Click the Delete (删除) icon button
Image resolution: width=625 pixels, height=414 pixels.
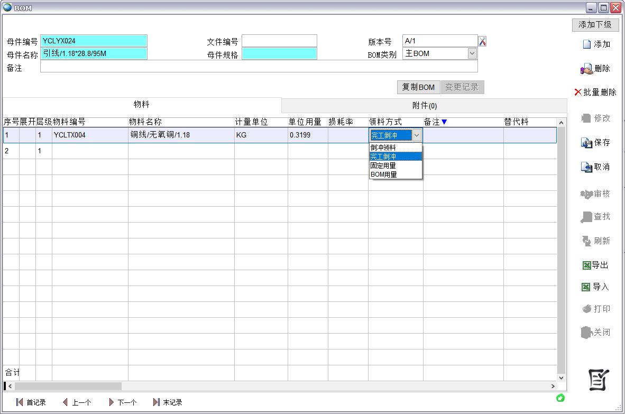[586, 69]
